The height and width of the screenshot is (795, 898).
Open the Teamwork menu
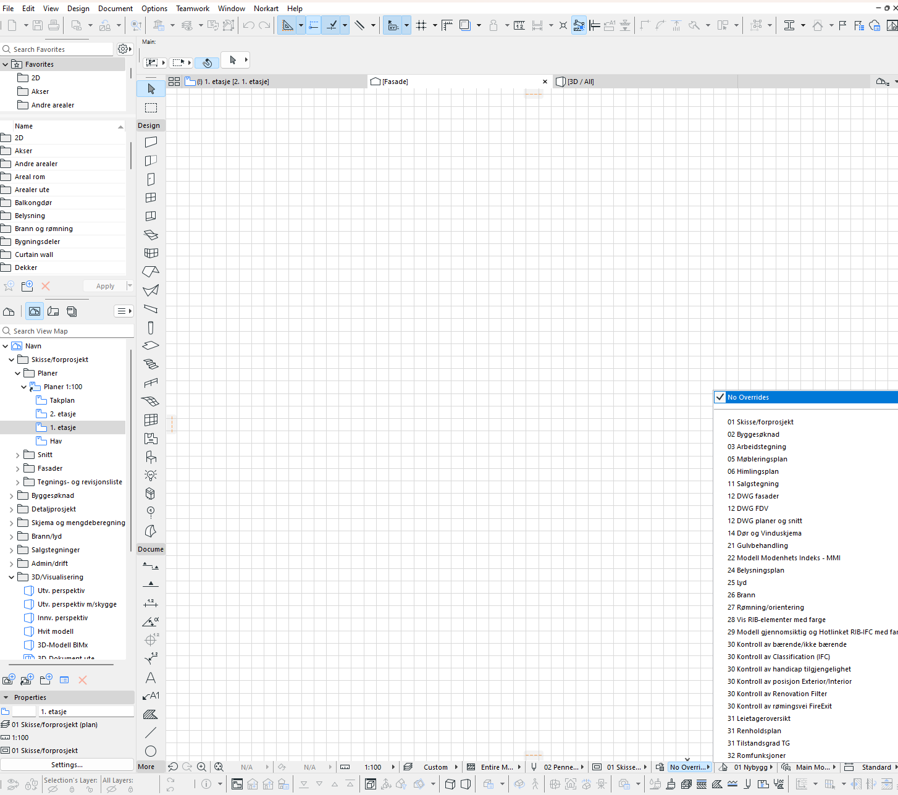click(192, 9)
